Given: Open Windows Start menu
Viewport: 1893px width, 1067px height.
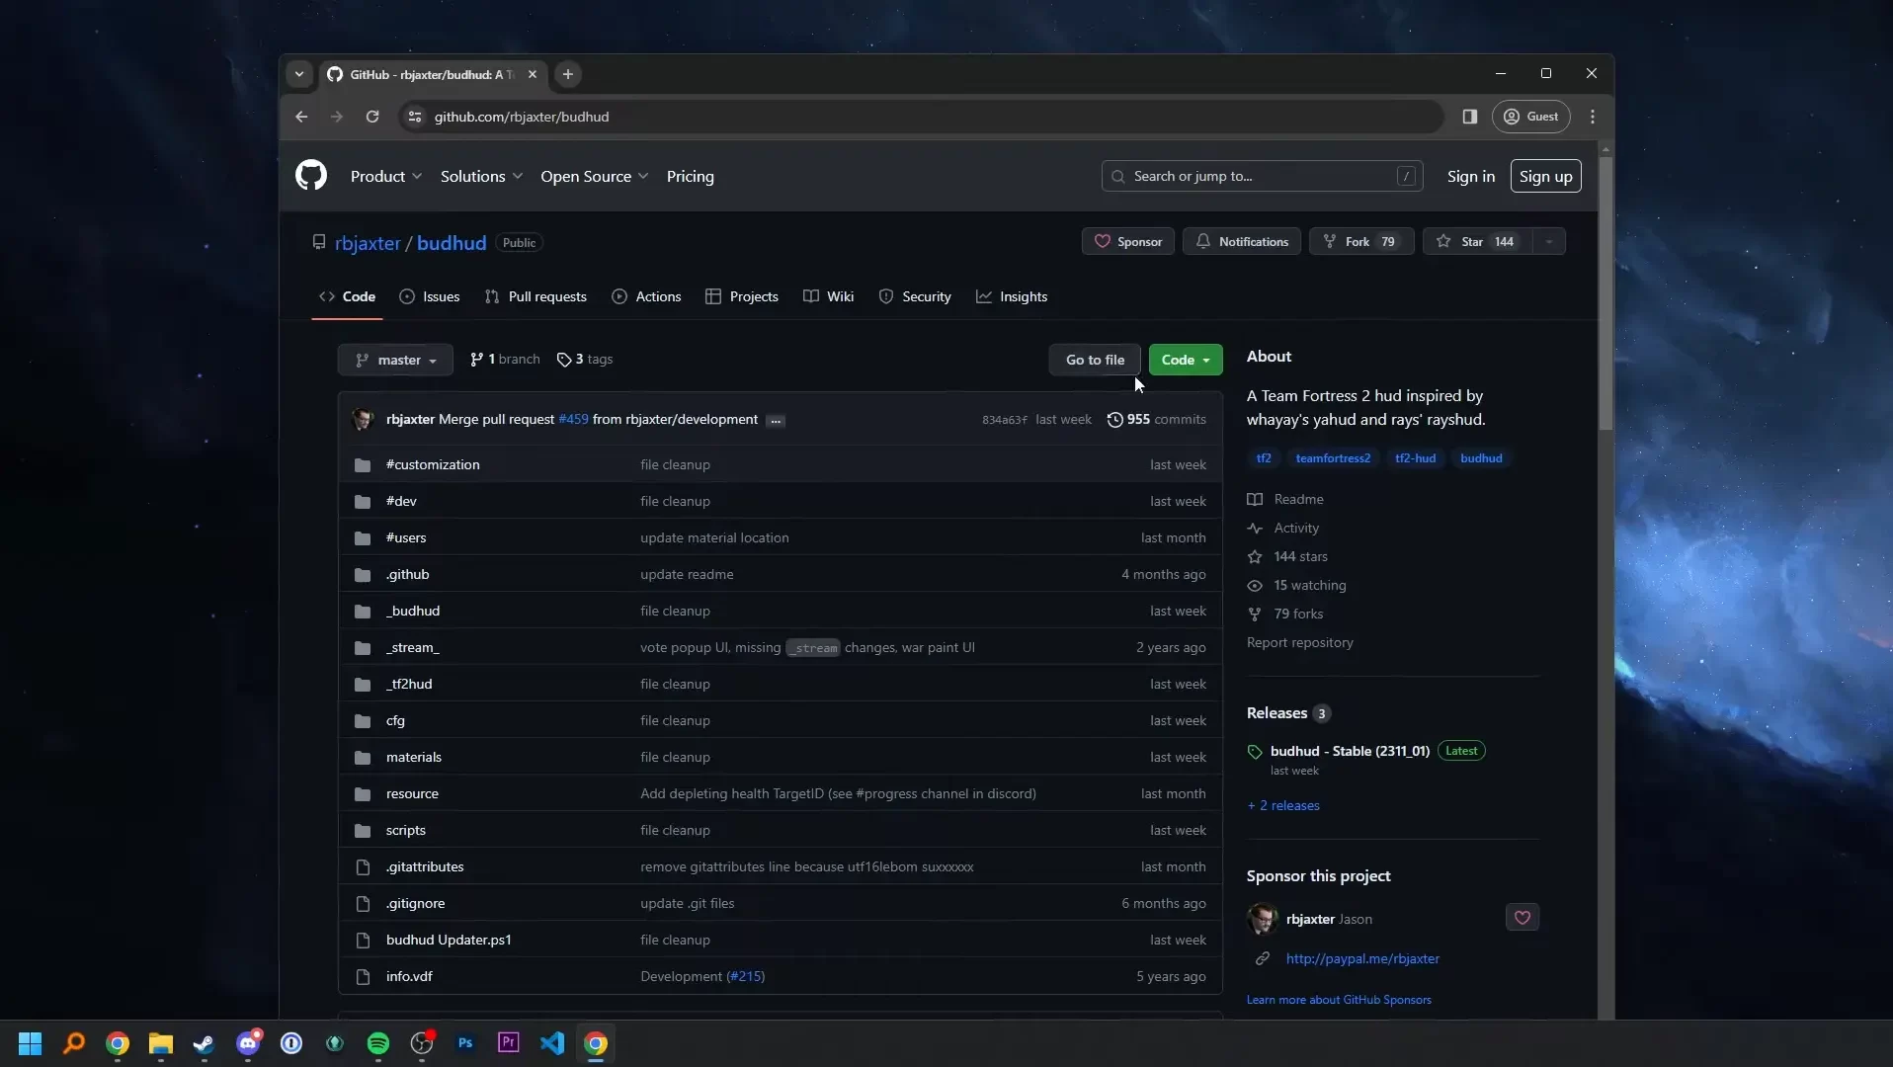Looking at the screenshot, I should [31, 1043].
